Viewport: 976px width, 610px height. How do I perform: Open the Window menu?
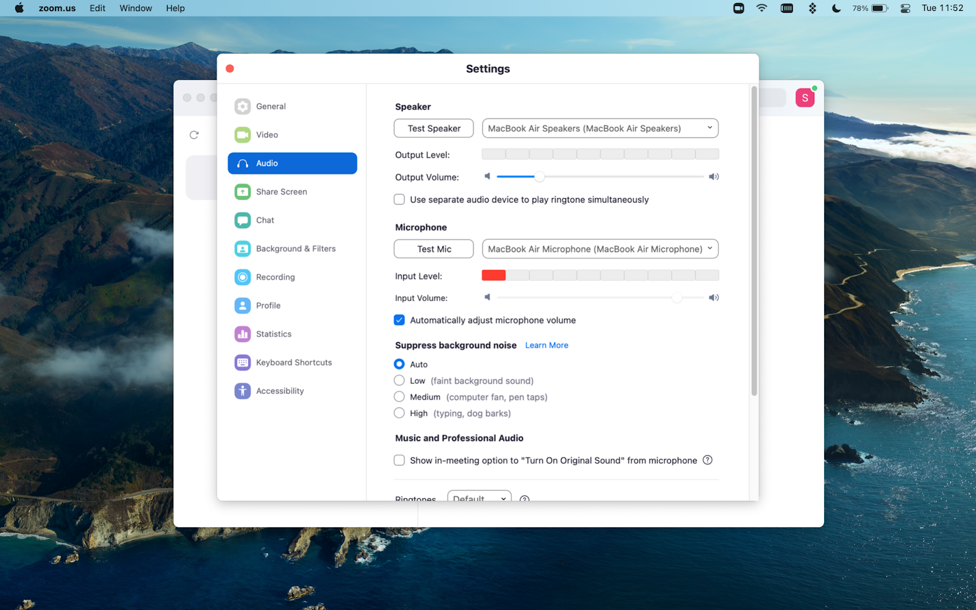(135, 8)
